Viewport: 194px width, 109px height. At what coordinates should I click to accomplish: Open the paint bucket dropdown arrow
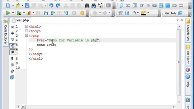click(x=138, y=13)
